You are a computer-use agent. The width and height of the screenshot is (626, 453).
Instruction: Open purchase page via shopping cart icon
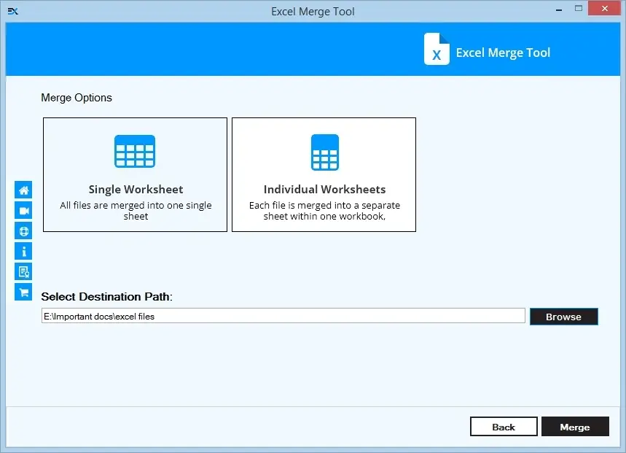[23, 292]
